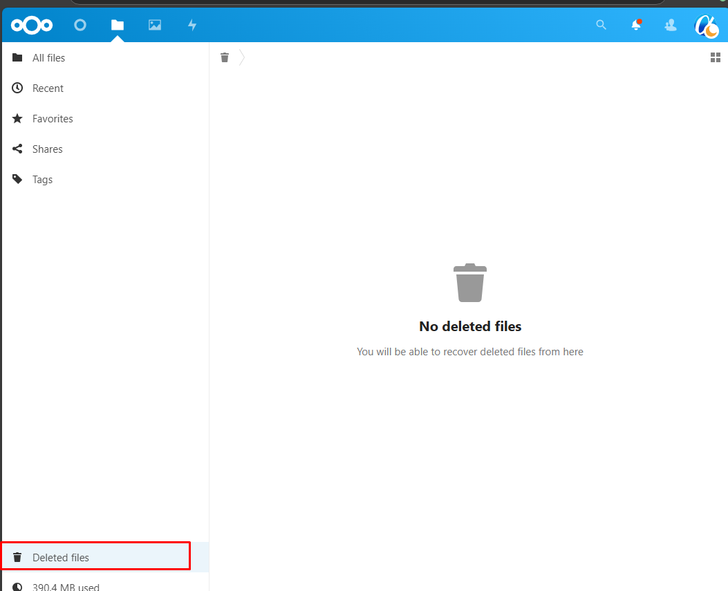
Task: Open Shares in the sidebar
Action: click(47, 149)
